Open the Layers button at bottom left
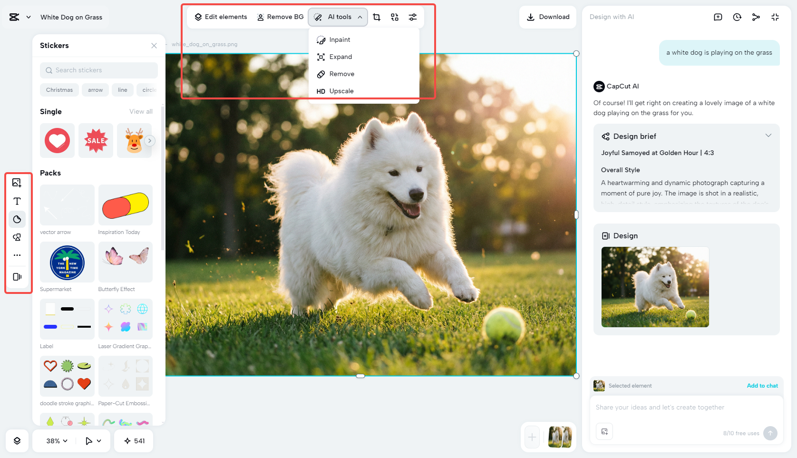Image resolution: width=797 pixels, height=458 pixels. pyautogui.click(x=17, y=441)
